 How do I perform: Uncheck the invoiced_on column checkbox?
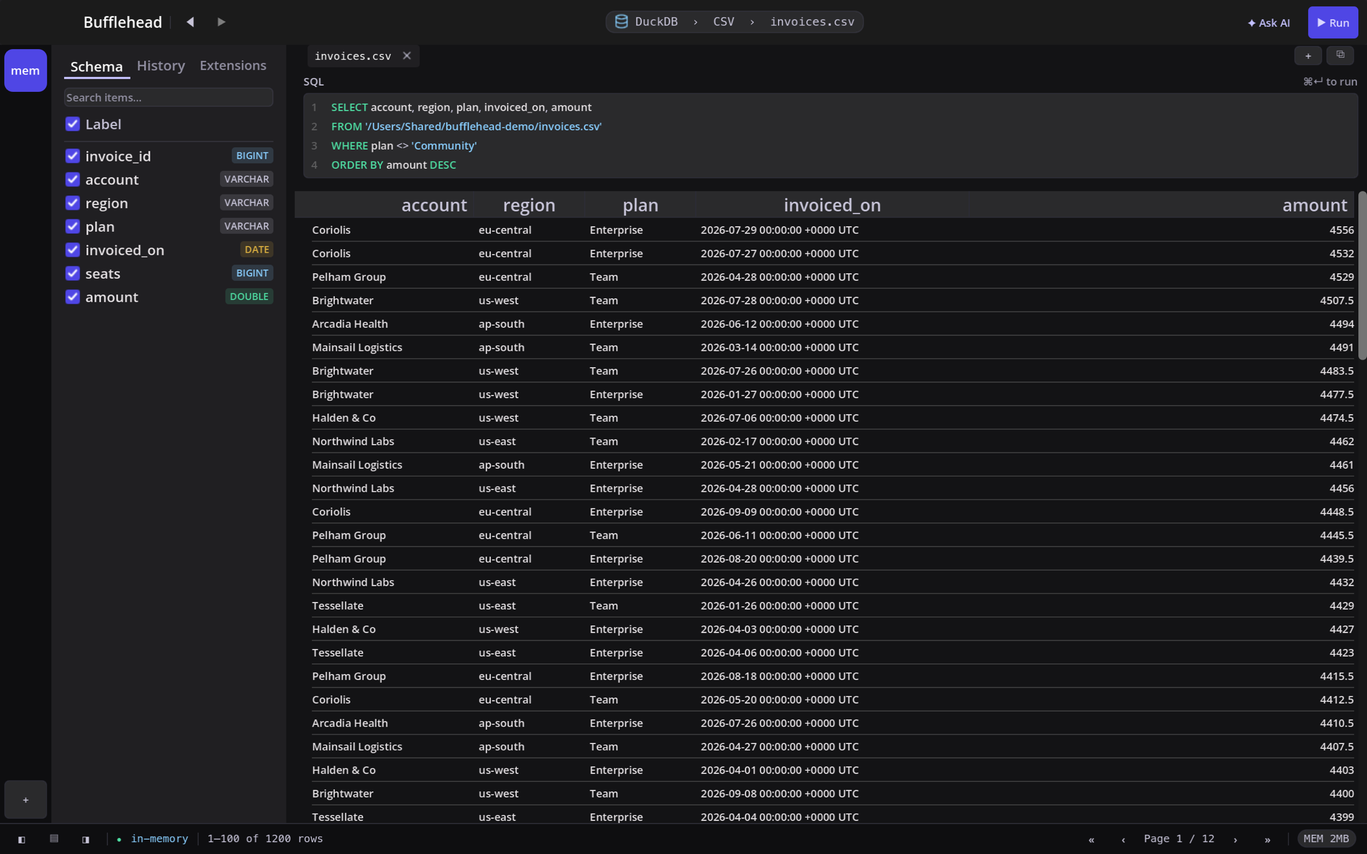tap(73, 250)
